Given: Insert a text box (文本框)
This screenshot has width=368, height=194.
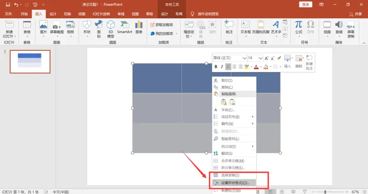Looking at the screenshot, I should point(246,29).
